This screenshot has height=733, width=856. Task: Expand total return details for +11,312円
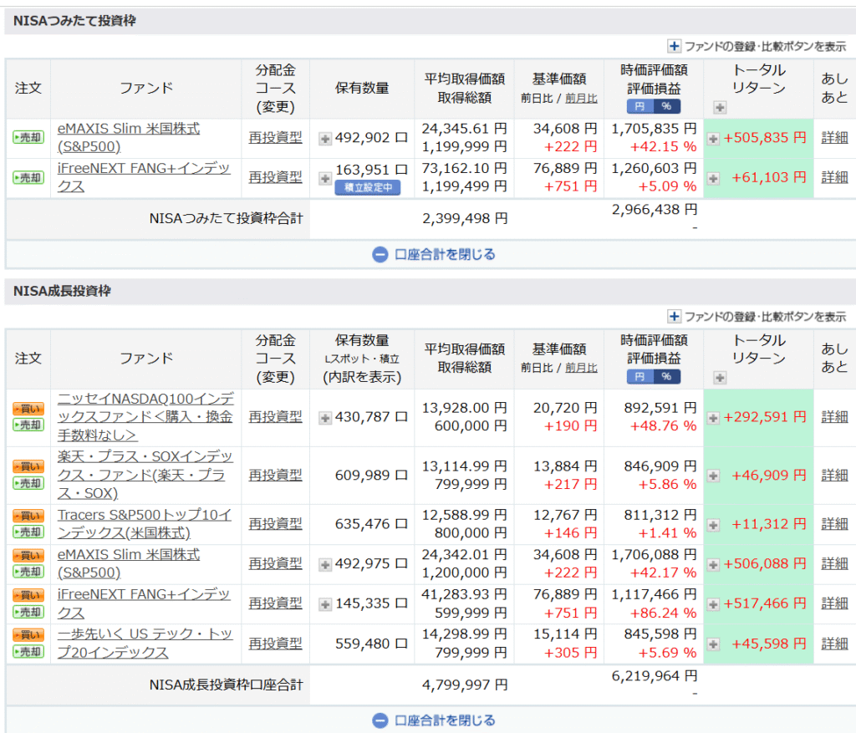point(713,525)
